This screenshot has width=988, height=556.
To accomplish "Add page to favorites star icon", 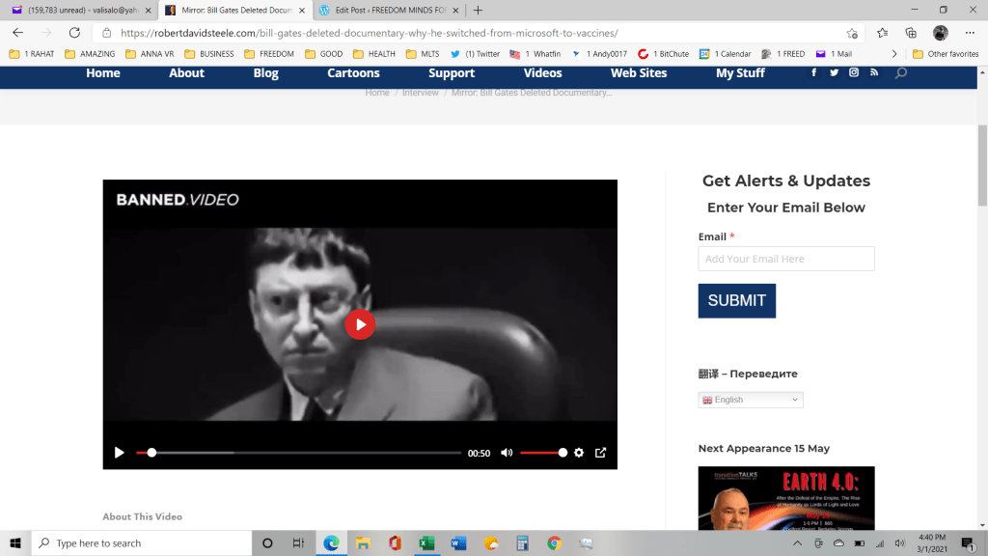I will [x=852, y=32].
